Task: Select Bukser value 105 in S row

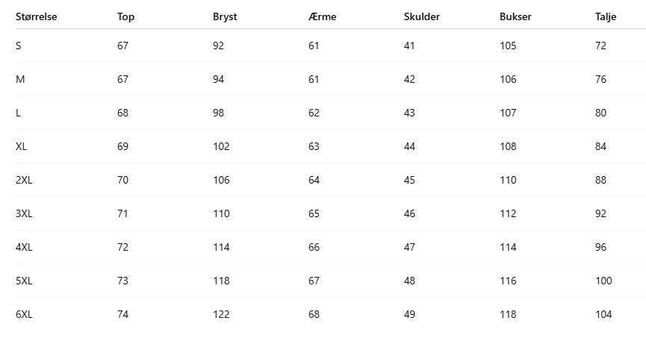Action: pos(508,46)
